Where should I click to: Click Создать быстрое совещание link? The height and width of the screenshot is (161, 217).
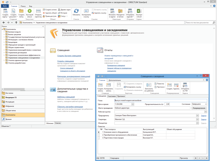69,56
